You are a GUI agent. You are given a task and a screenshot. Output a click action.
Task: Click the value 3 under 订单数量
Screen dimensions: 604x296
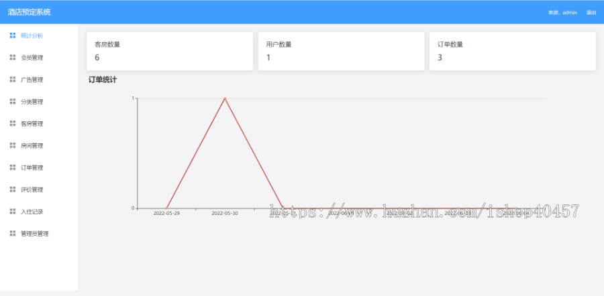(x=440, y=58)
